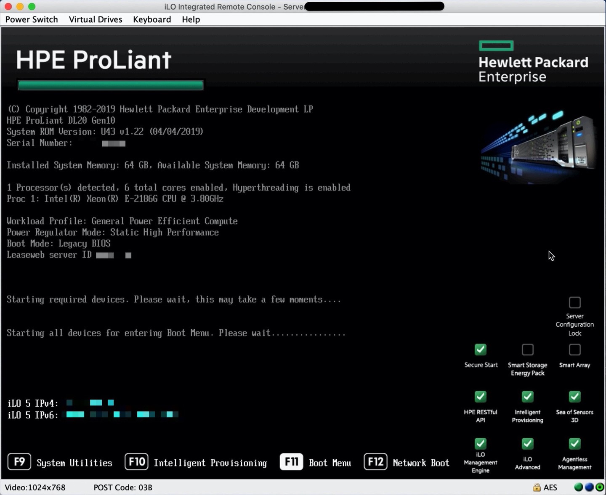The height and width of the screenshot is (495, 606).
Task: Click the green POST progress bar
Action: (111, 85)
